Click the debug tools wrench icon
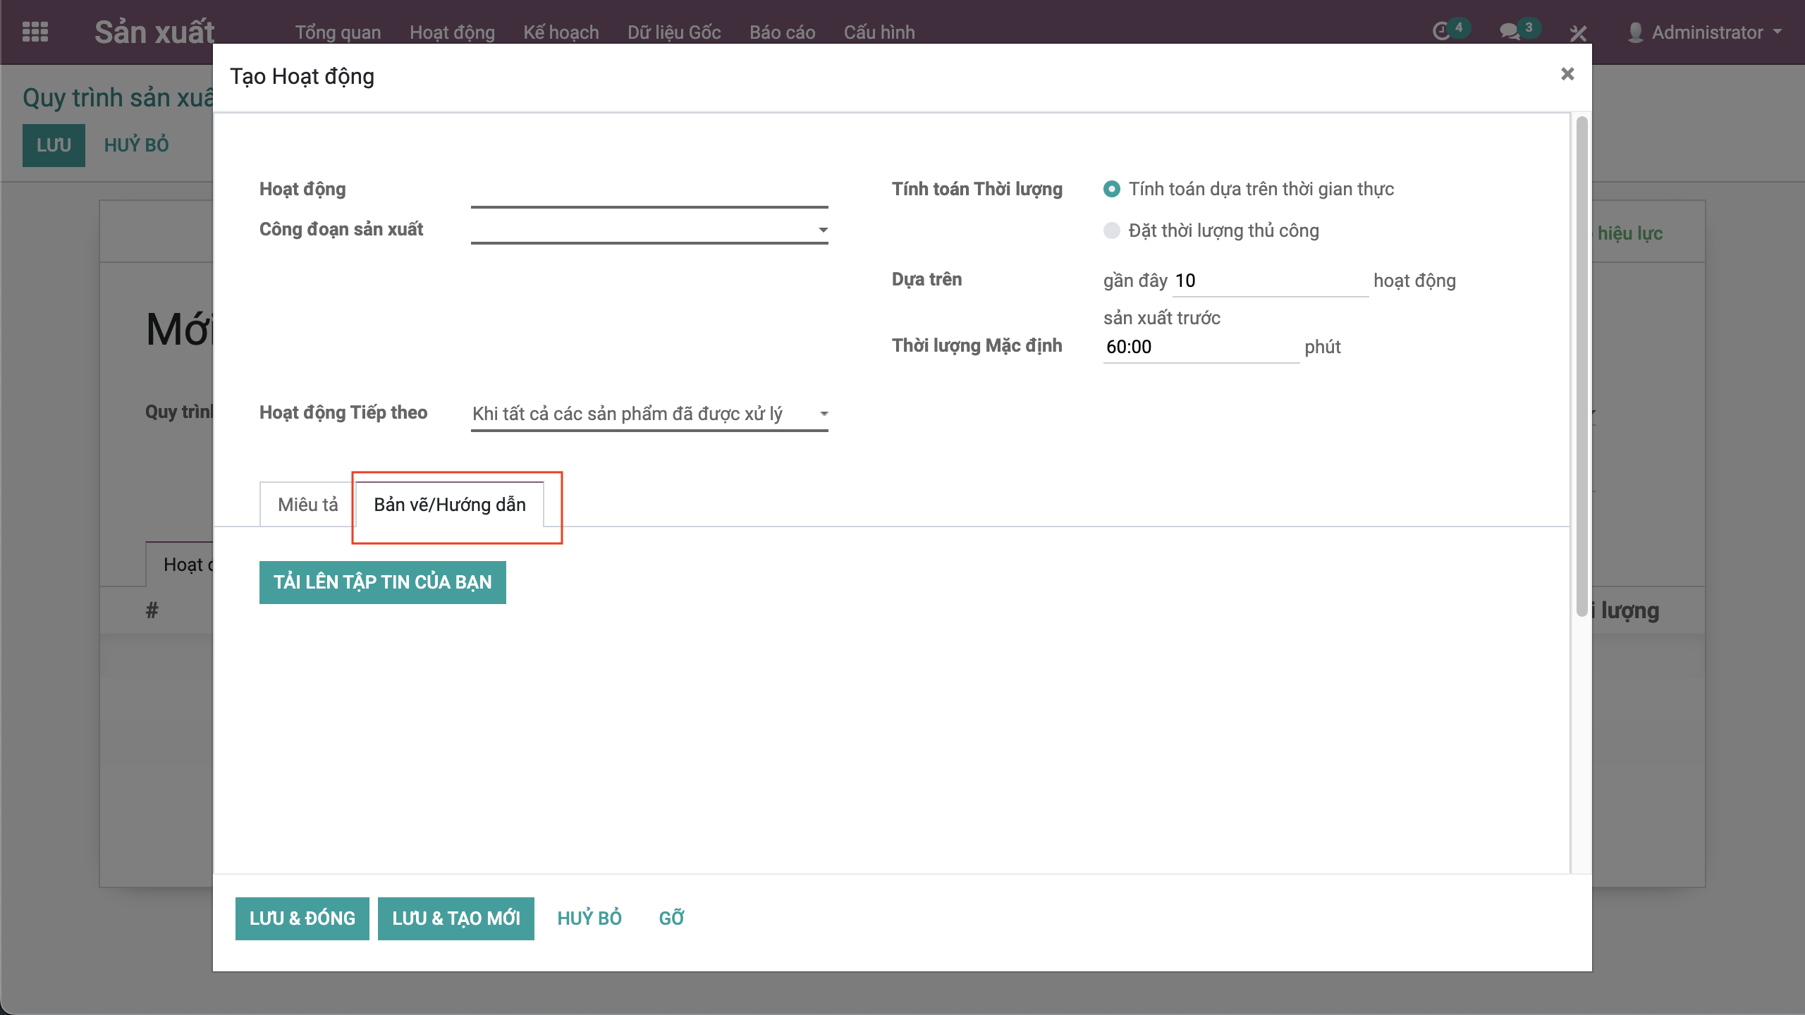1805x1015 pixels. pyautogui.click(x=1578, y=32)
